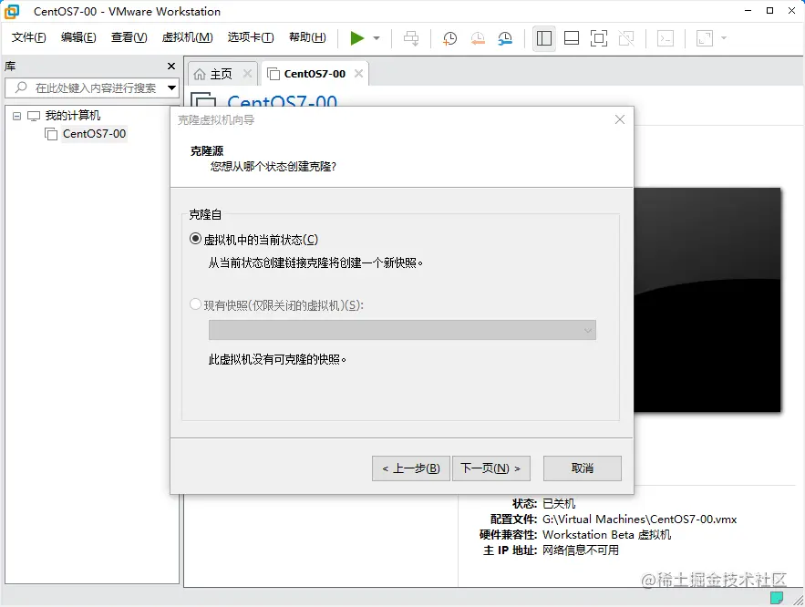Click the 上一步(B) back button

click(411, 468)
